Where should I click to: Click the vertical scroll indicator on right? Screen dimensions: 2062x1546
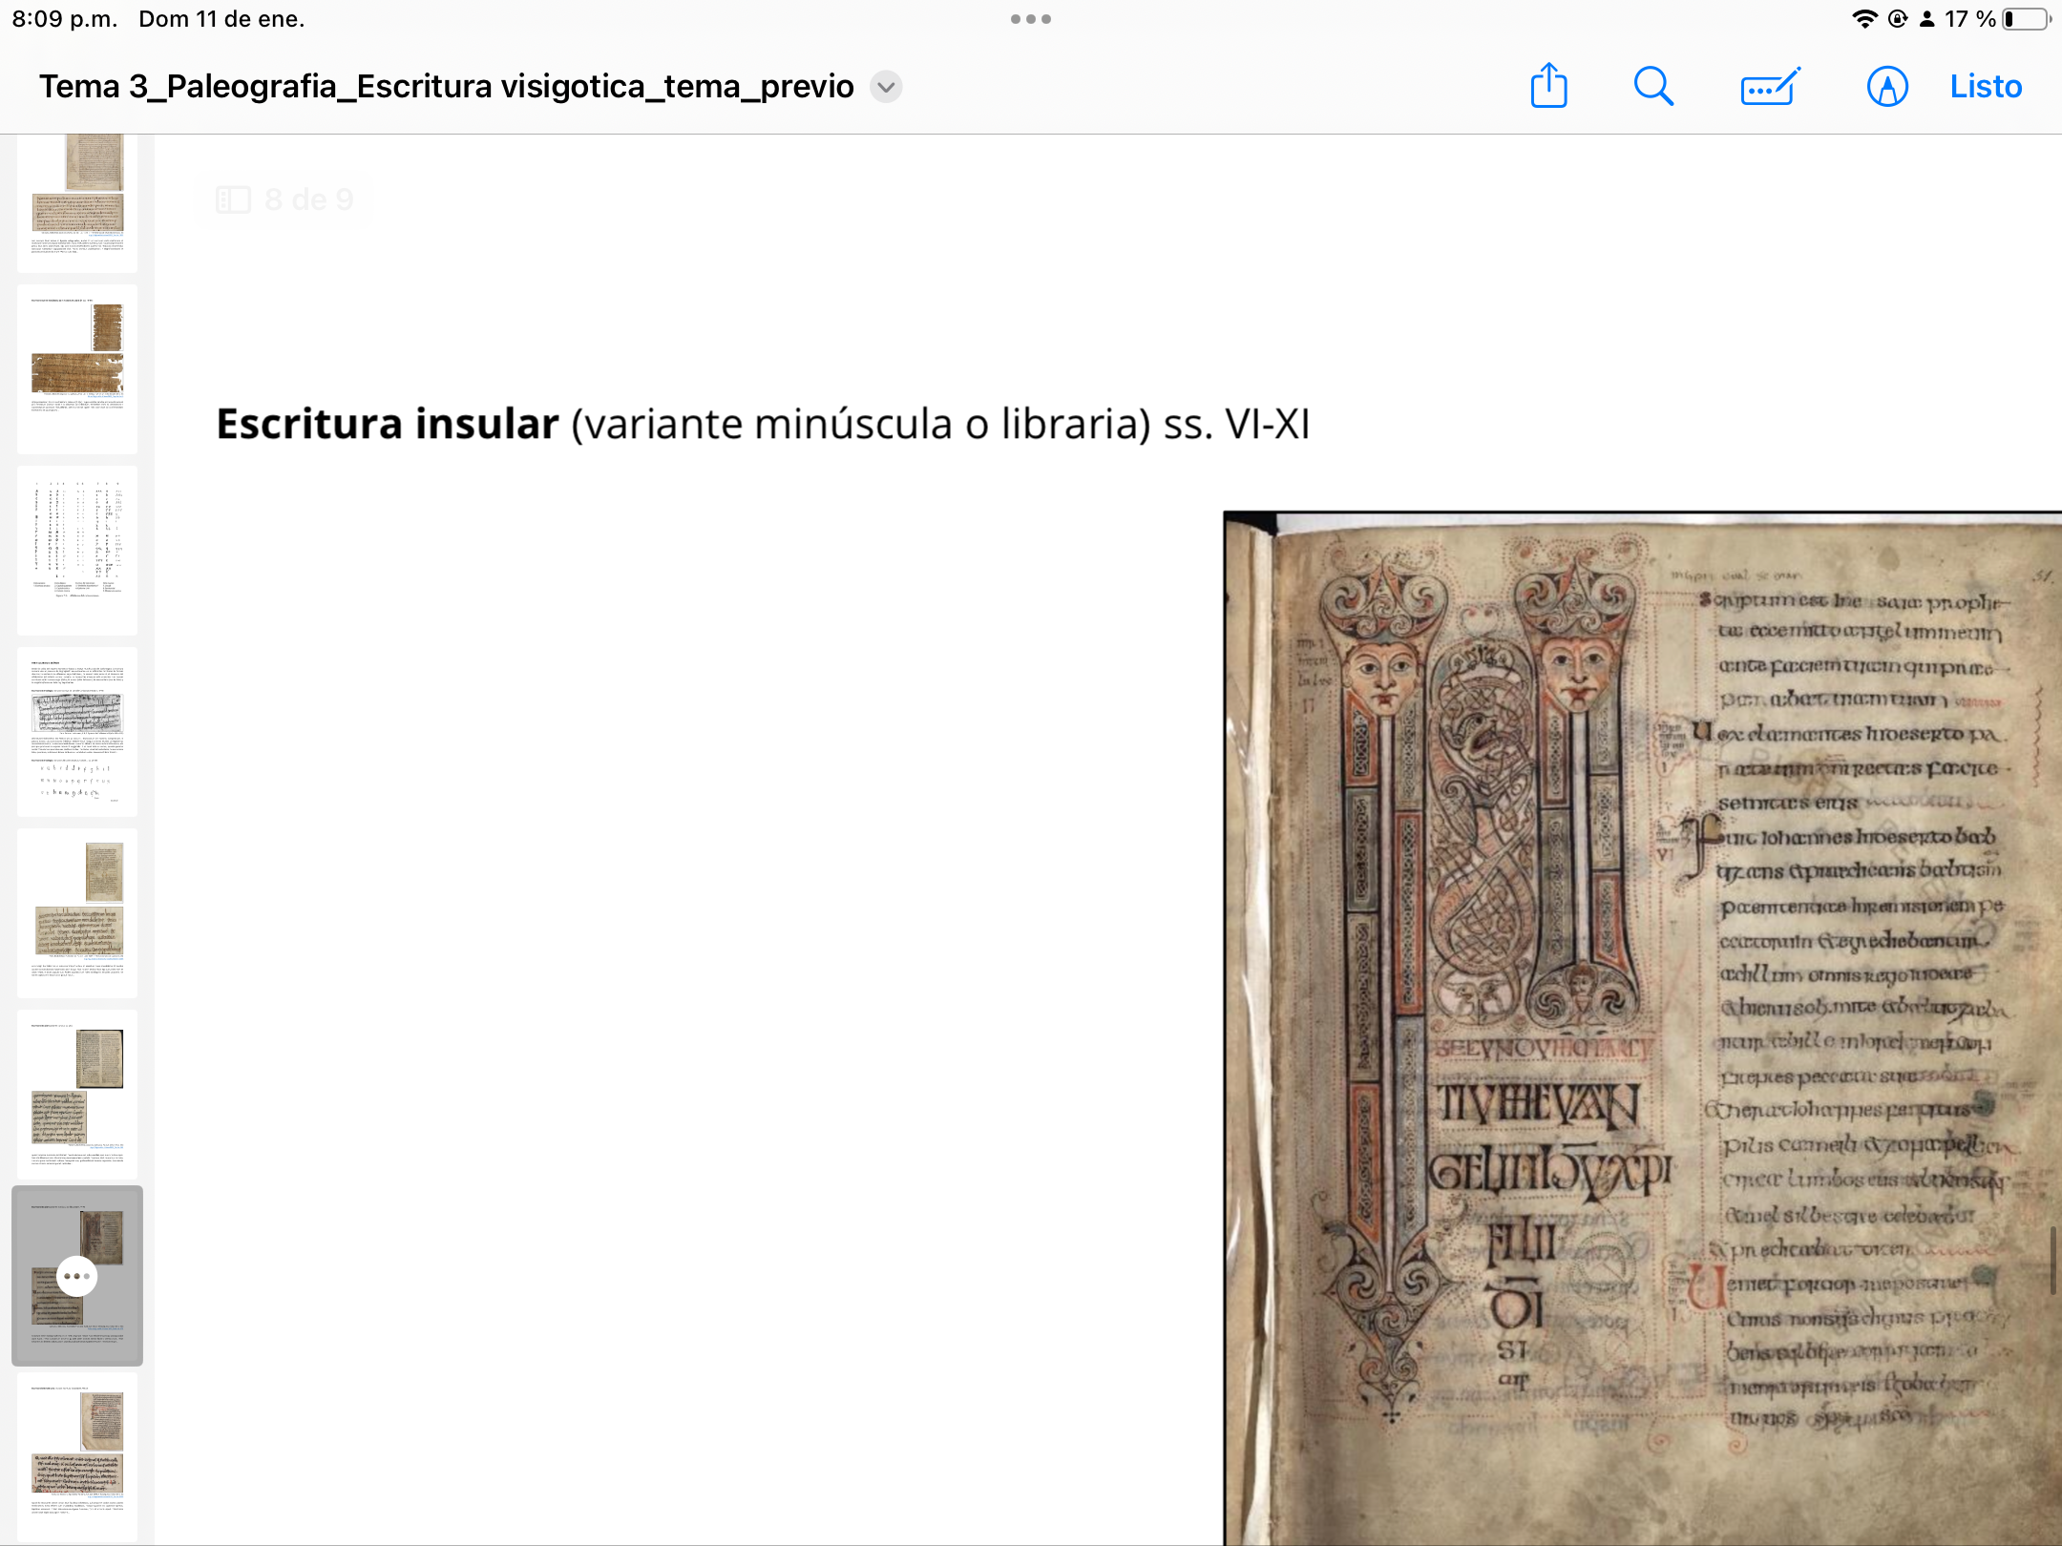(2052, 1260)
